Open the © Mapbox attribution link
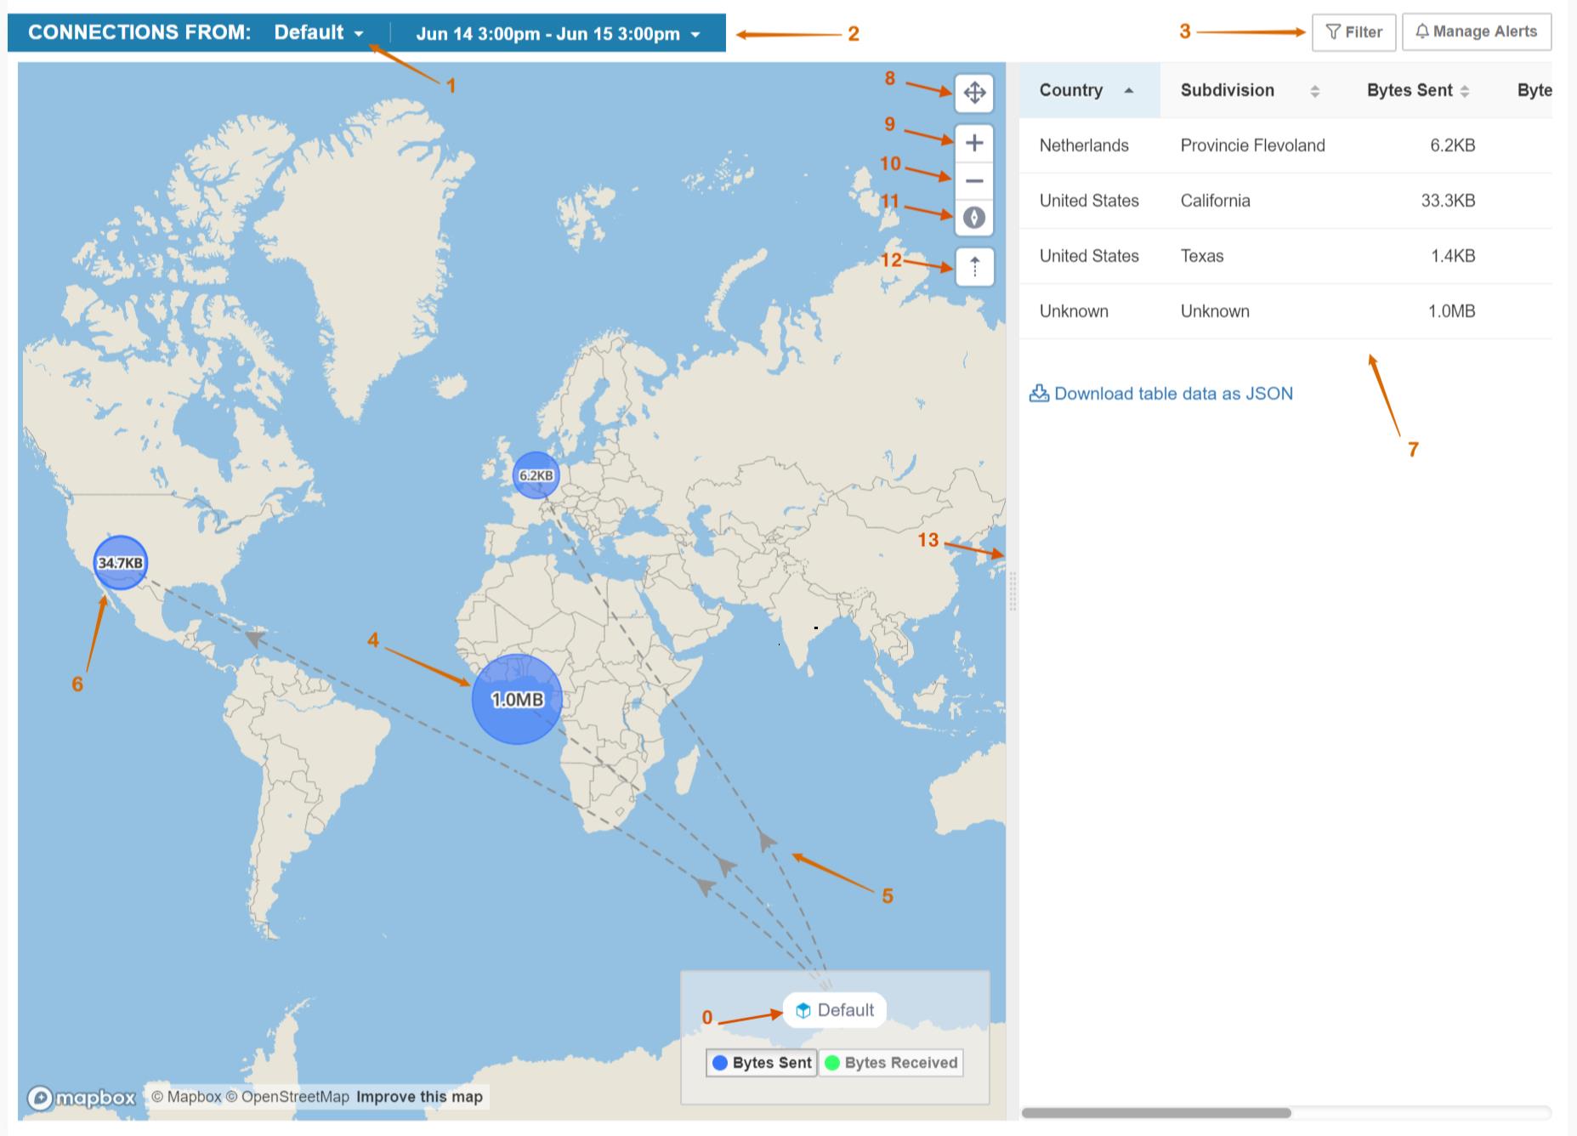 click(x=186, y=1097)
